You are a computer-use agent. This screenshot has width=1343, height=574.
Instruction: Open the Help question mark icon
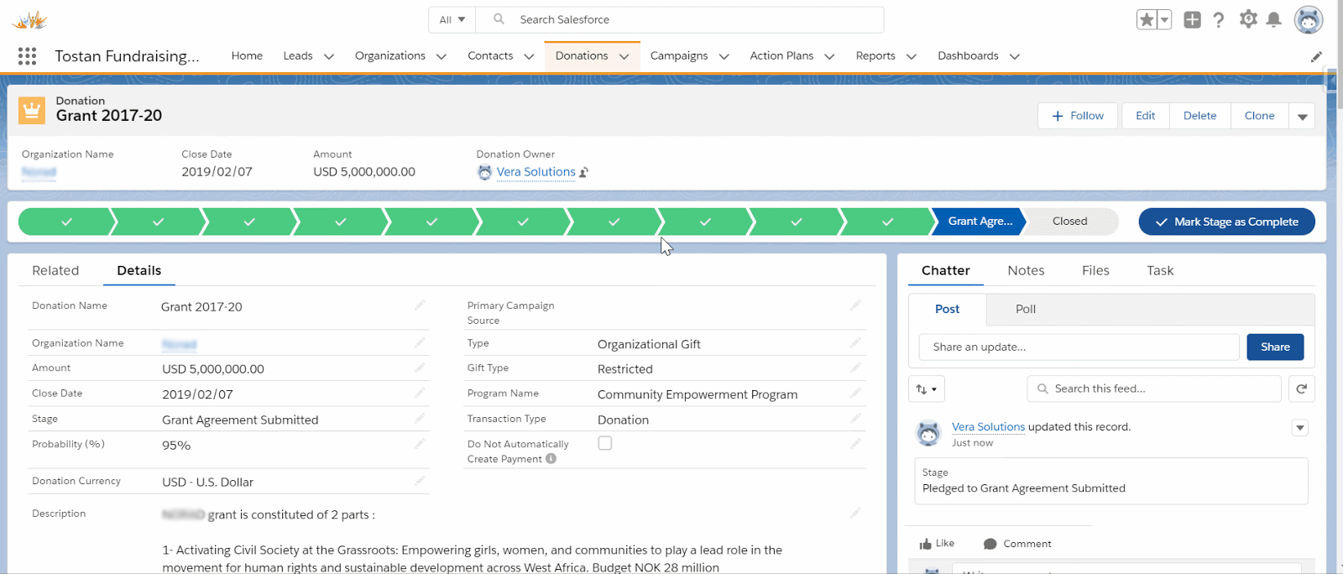tap(1219, 19)
